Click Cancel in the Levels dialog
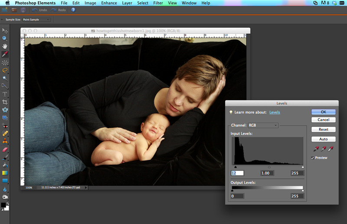The height and width of the screenshot is (224, 347). pos(324,120)
